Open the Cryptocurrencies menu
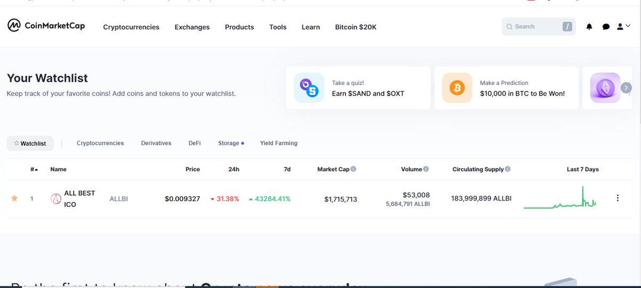 coord(131,27)
